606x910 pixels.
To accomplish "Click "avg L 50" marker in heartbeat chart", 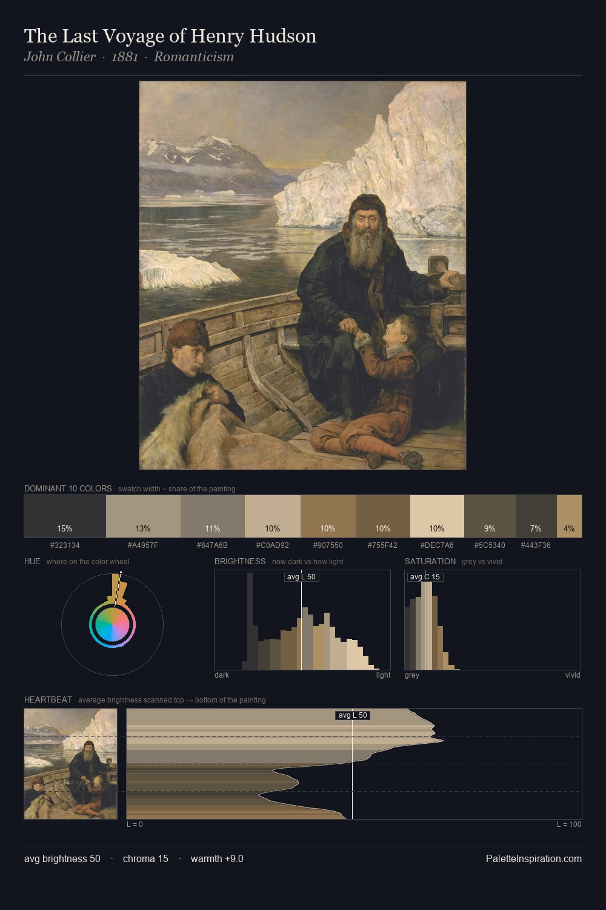I will coord(353,715).
